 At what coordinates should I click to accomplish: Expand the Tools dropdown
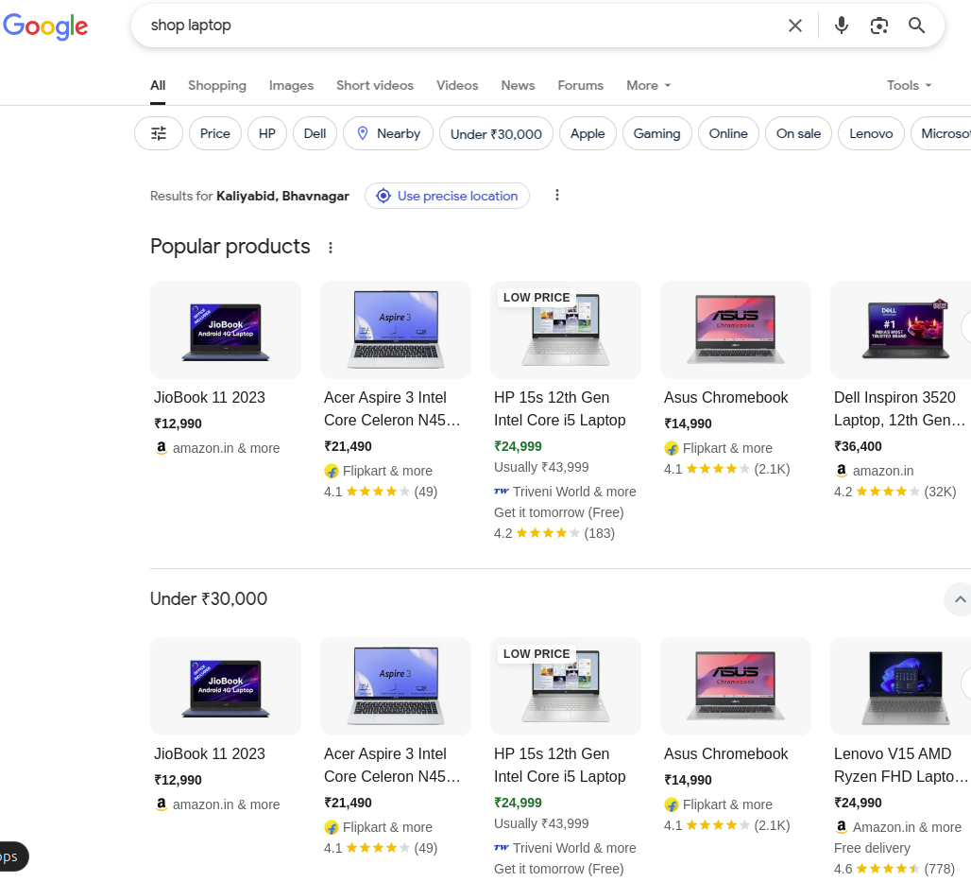[x=909, y=85]
